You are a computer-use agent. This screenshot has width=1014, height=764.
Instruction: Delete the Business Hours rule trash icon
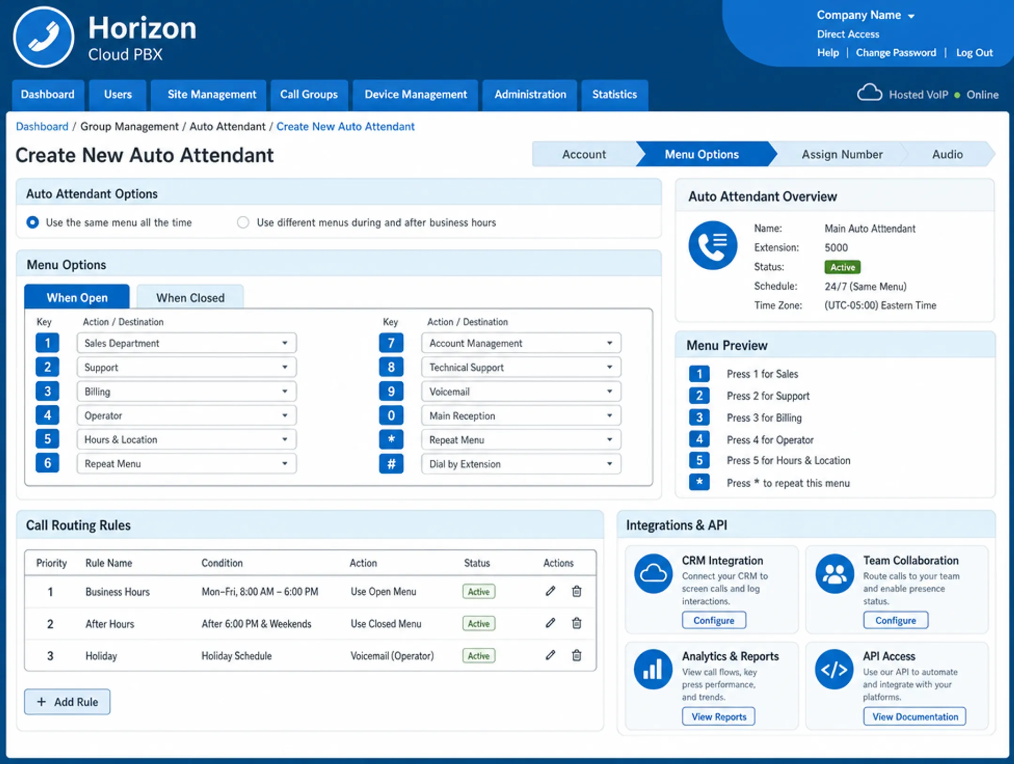[576, 591]
